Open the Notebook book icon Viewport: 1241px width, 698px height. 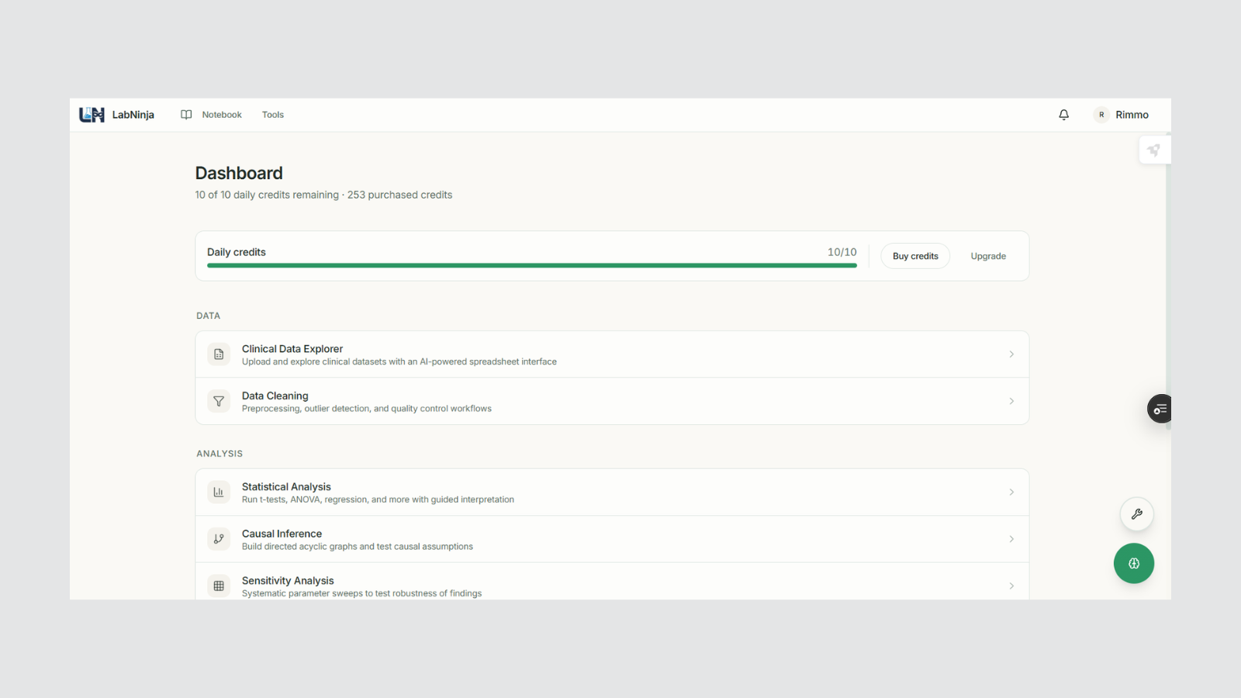click(x=186, y=114)
